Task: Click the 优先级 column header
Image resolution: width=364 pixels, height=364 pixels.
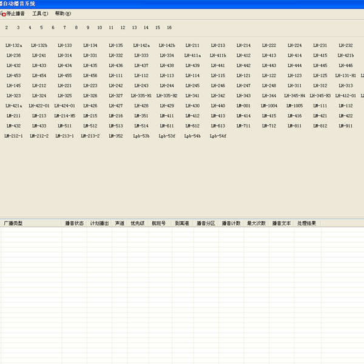Action: (138, 223)
